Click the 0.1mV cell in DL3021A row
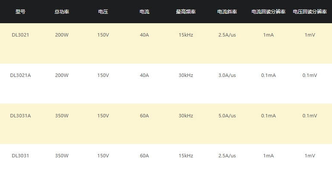332x184 pixels. (x=310, y=75)
